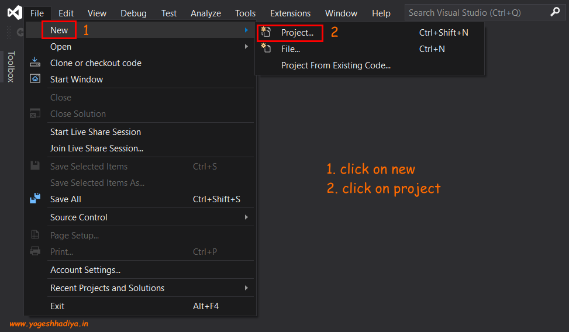Open the Toolbox side tab

(11, 67)
